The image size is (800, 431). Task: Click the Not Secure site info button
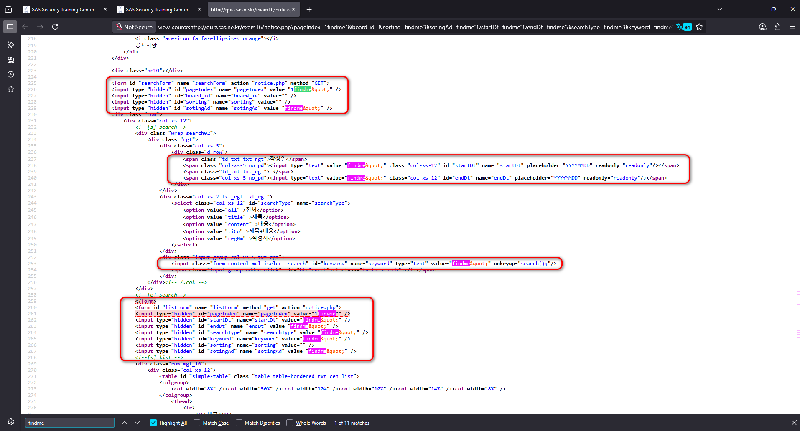[134, 27]
